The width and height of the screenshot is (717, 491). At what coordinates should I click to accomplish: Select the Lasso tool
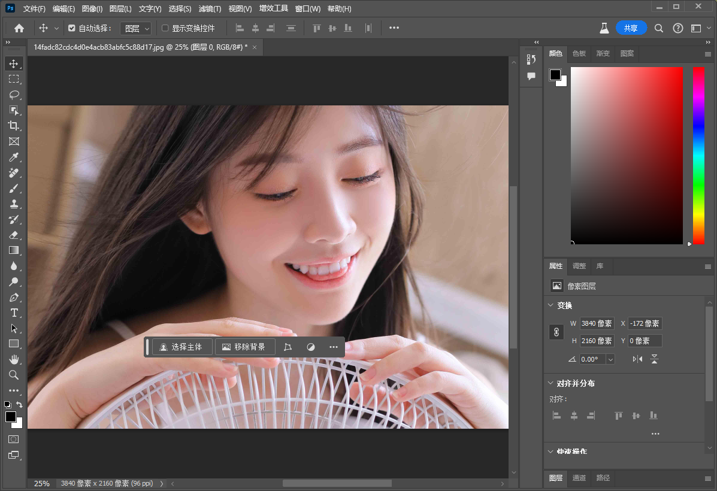pyautogui.click(x=14, y=95)
